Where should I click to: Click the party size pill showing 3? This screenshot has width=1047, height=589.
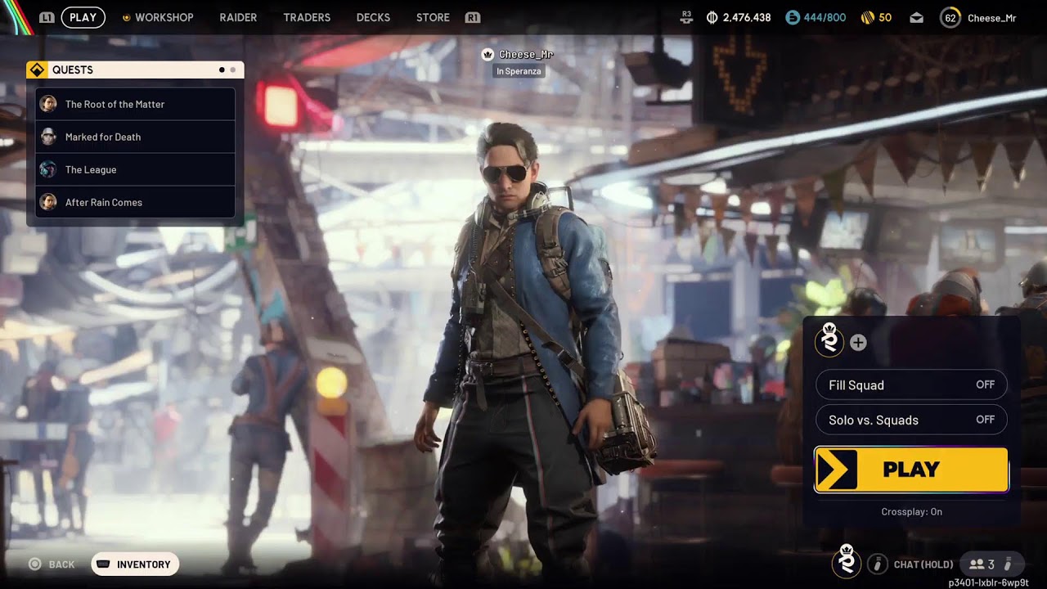pyautogui.click(x=991, y=564)
